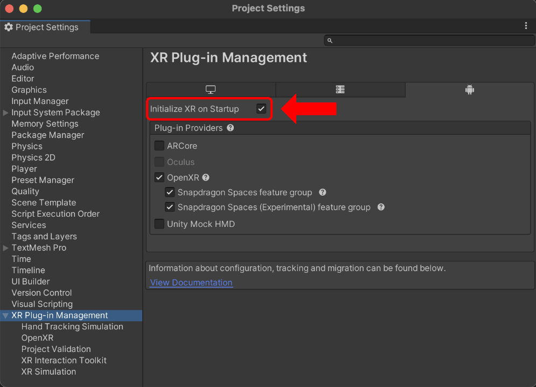This screenshot has width=536, height=387.
Task: Click the disabled Oculus checkbox
Action: click(159, 162)
